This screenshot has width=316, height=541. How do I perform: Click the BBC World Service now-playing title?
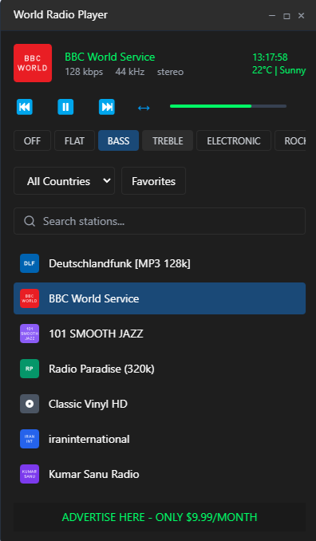[109, 57]
